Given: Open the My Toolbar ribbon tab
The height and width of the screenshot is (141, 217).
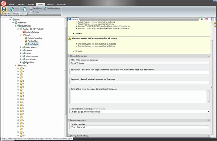Looking at the screenshot, I should tap(61, 4).
